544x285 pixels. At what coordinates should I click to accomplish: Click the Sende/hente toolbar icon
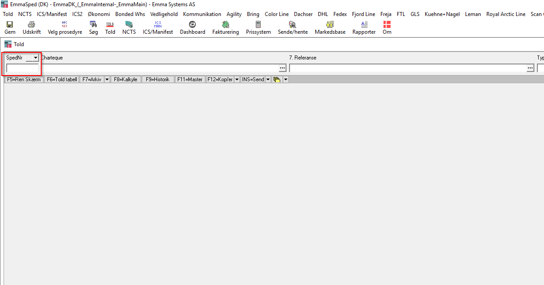(293, 25)
